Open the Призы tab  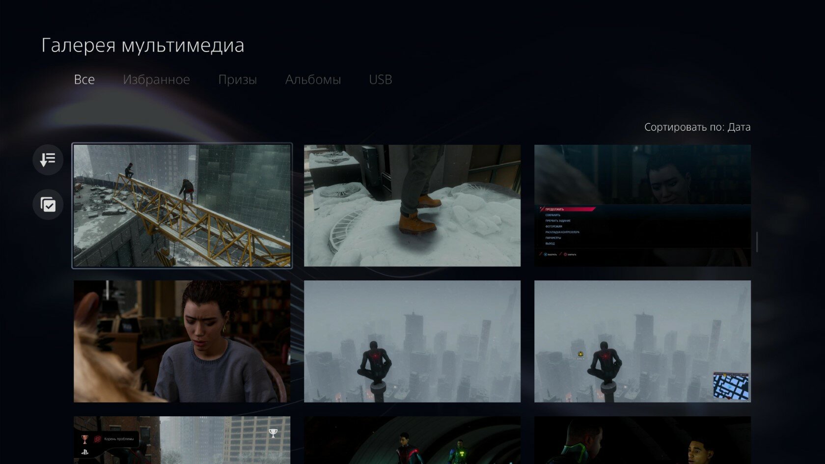click(237, 80)
